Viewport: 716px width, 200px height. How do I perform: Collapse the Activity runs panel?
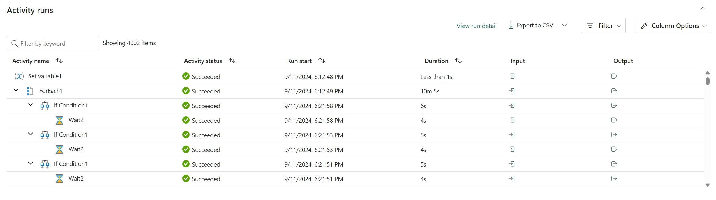pyautogui.click(x=703, y=9)
